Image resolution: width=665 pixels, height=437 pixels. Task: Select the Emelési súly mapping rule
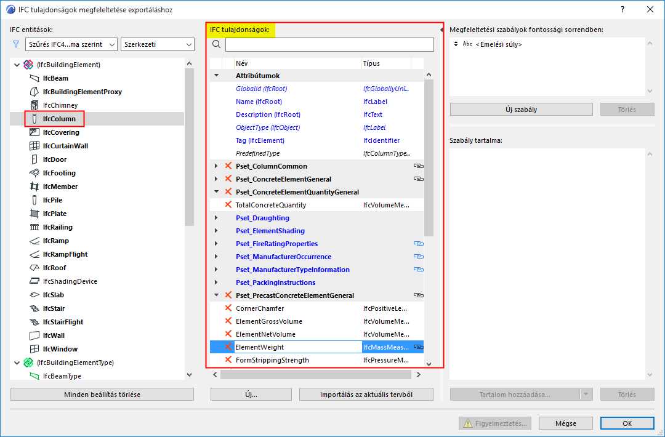[499, 44]
